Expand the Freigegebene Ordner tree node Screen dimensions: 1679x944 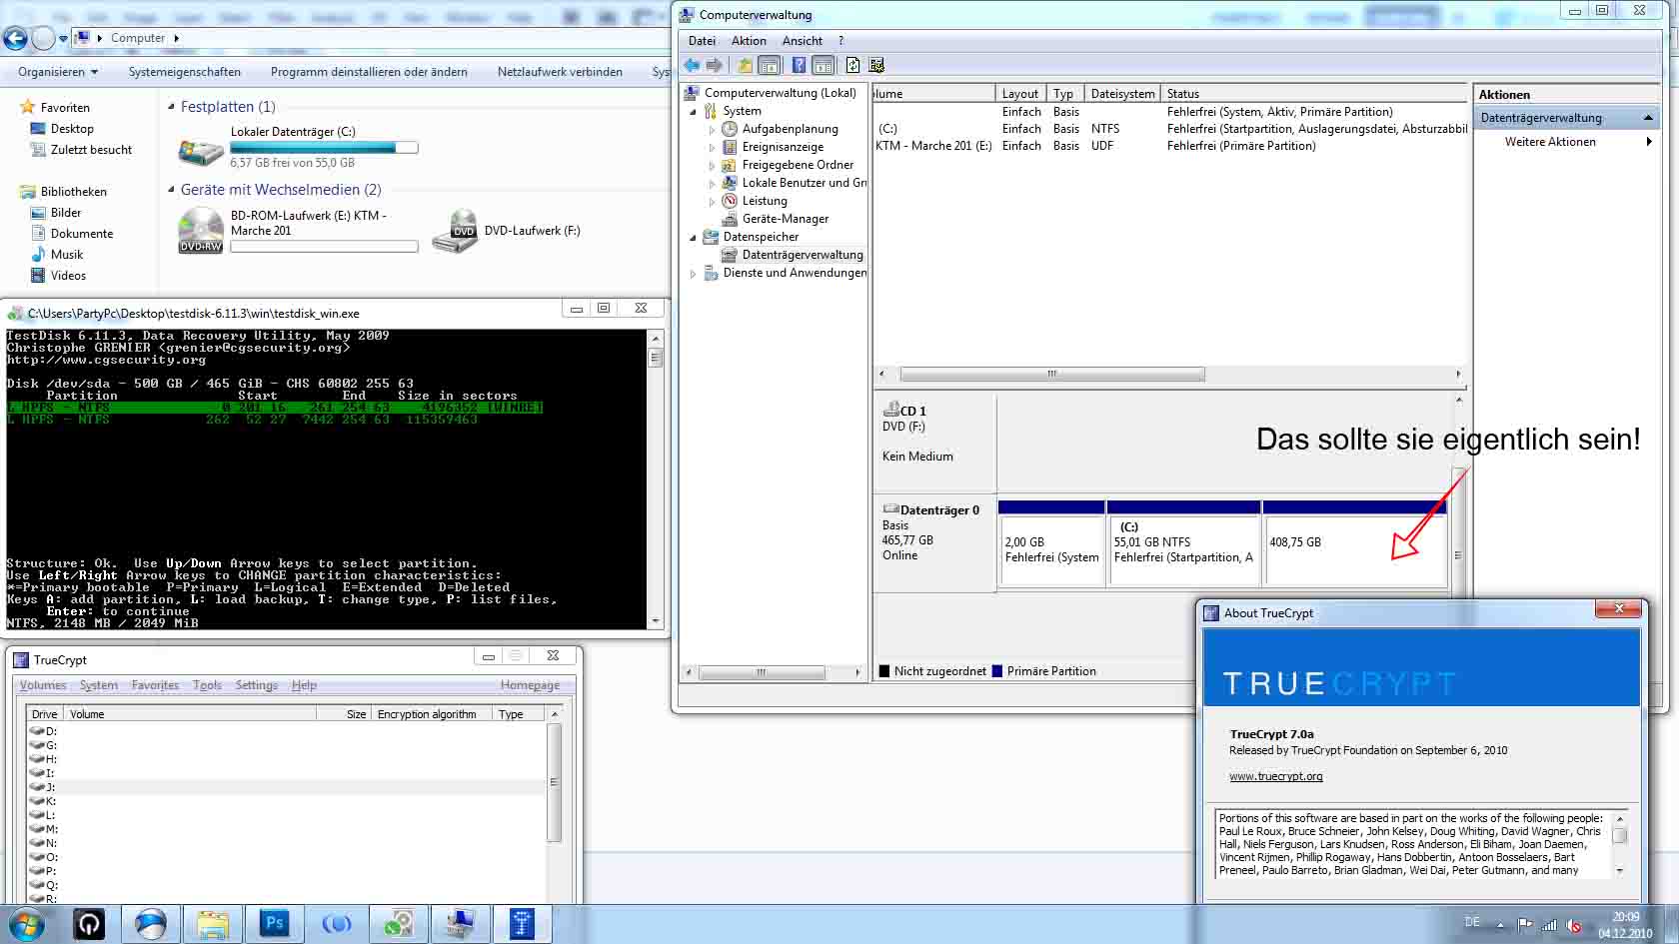(712, 166)
